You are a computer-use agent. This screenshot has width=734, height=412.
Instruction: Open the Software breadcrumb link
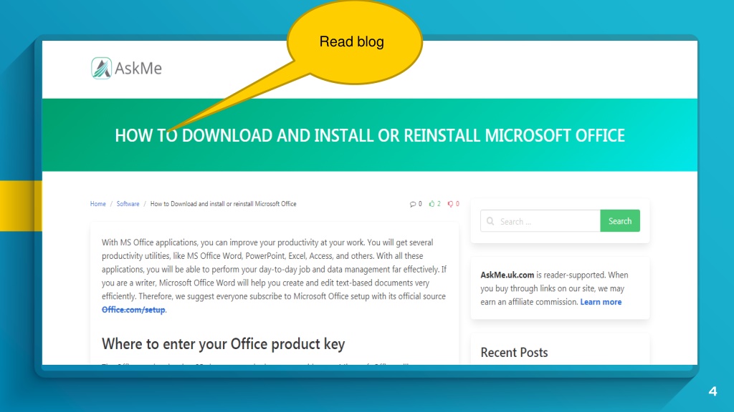coord(128,204)
